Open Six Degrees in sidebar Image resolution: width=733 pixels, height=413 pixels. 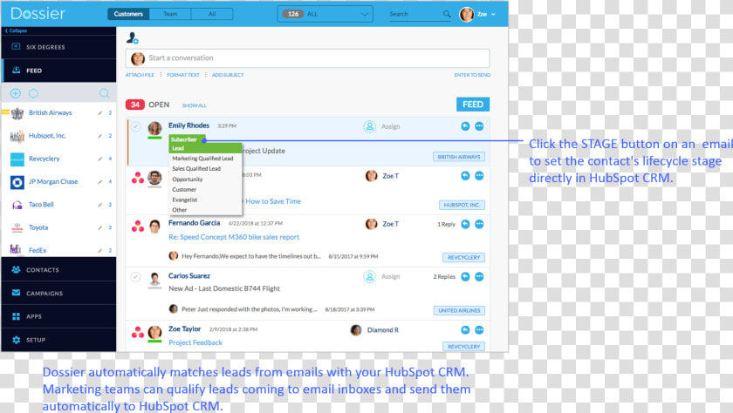pyautogui.click(x=59, y=47)
